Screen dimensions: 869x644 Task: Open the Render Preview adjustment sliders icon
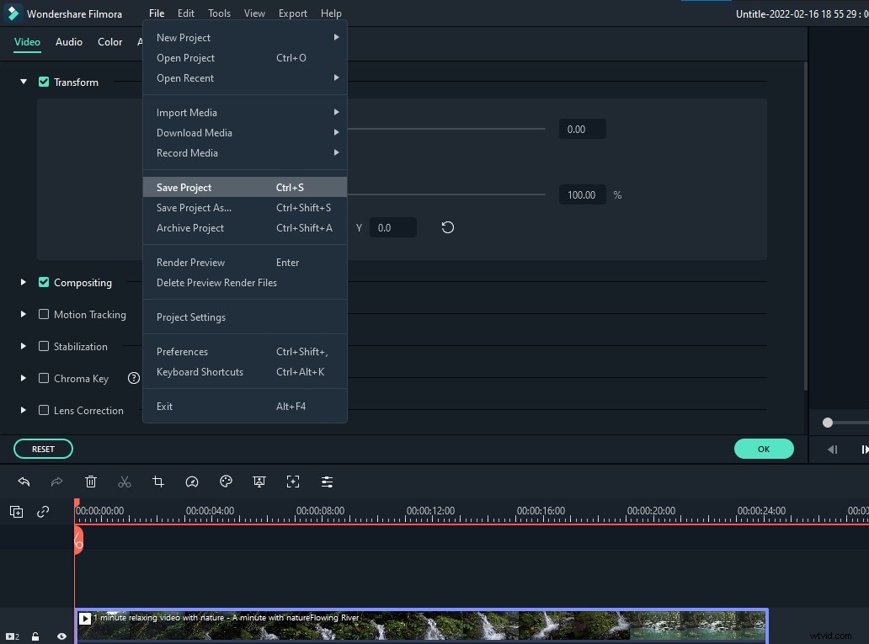[x=327, y=482]
